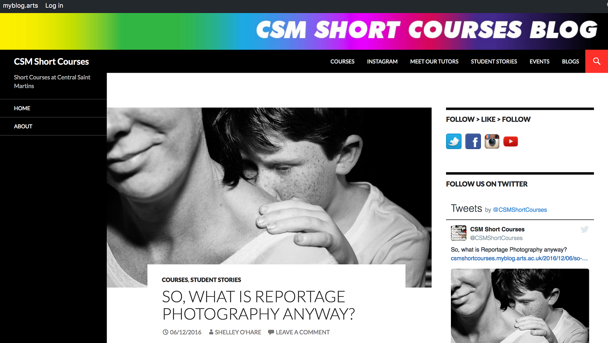
Task: Open the COURSES menu item
Action: click(x=342, y=62)
